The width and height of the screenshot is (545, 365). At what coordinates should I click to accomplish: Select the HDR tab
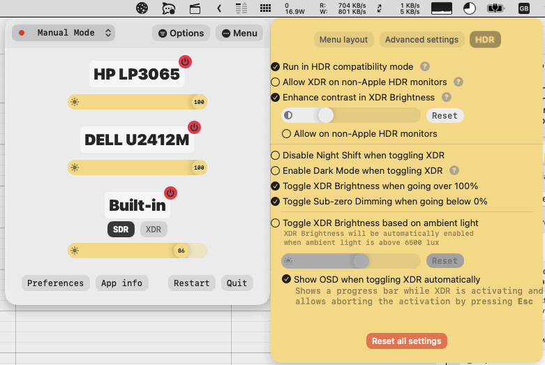[x=485, y=40]
